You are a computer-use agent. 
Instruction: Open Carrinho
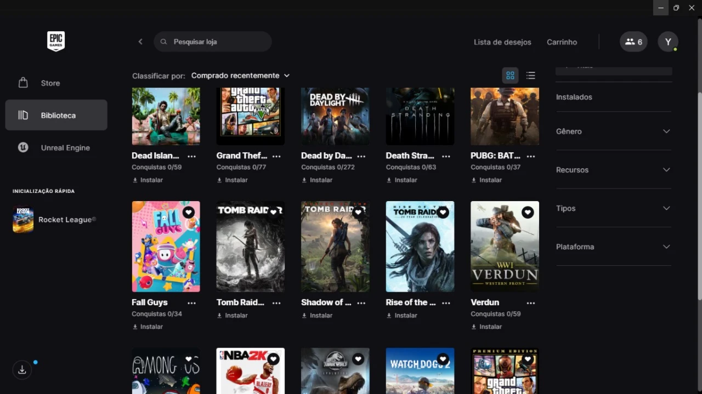coord(562,42)
